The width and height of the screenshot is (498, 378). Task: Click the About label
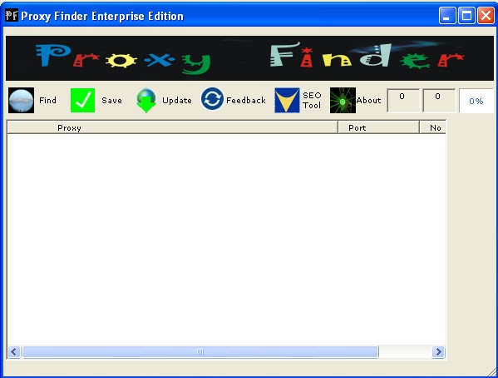[x=368, y=101]
